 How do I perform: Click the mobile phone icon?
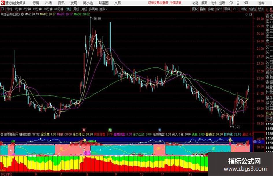pyautogui.click(x=238, y=3)
